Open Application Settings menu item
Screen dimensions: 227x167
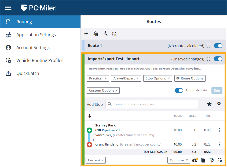(40, 35)
